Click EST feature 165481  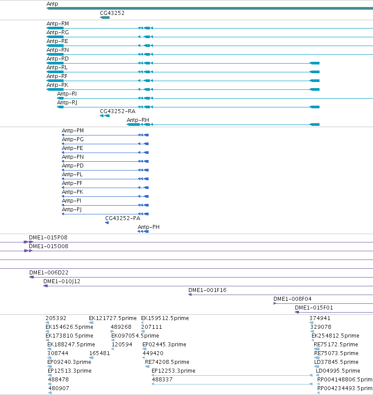tap(99, 353)
